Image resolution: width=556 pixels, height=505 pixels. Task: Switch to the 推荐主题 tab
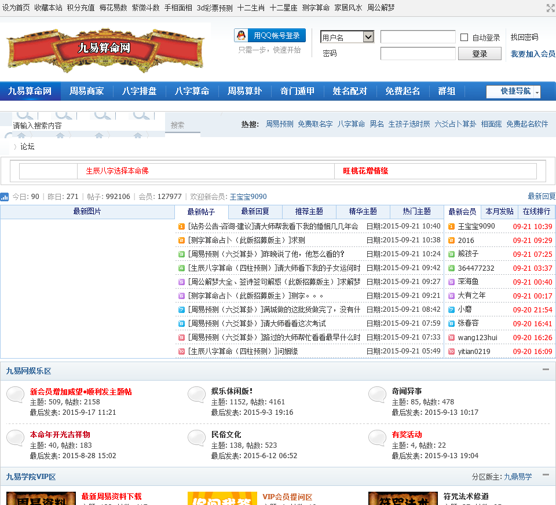(309, 211)
